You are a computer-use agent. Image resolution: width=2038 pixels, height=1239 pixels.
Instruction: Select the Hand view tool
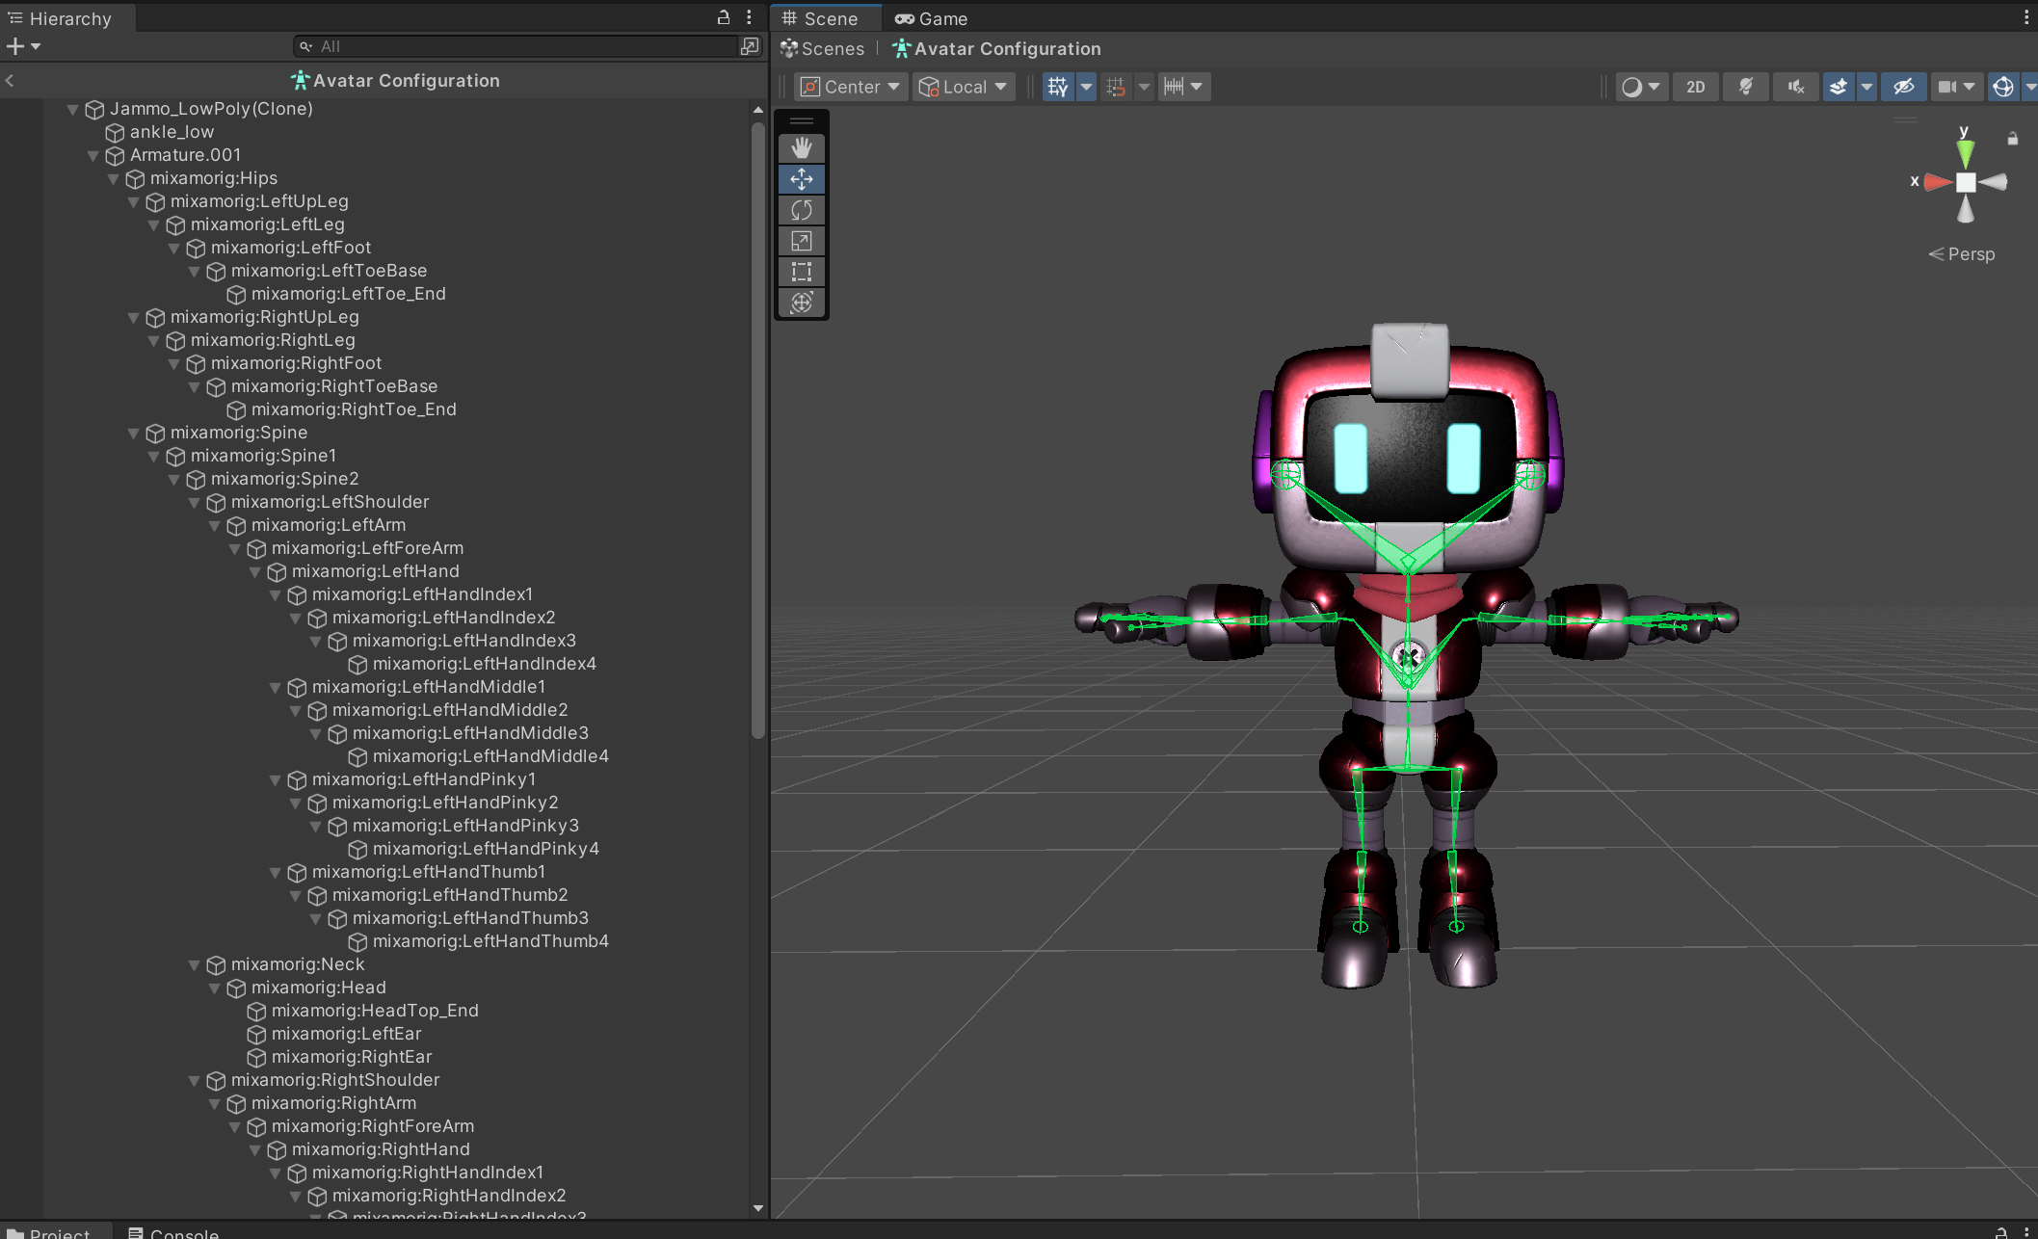point(801,147)
